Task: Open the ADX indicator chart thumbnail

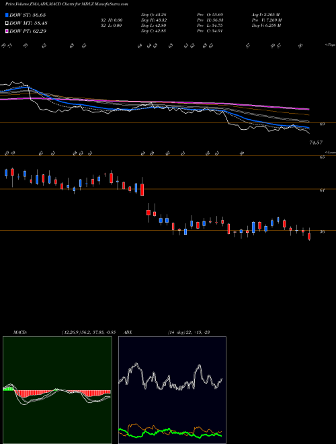Action: (172, 390)
